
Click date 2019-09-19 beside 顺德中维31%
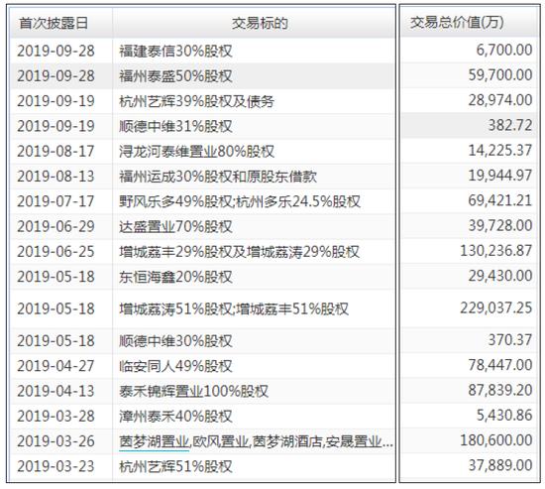pos(55,126)
